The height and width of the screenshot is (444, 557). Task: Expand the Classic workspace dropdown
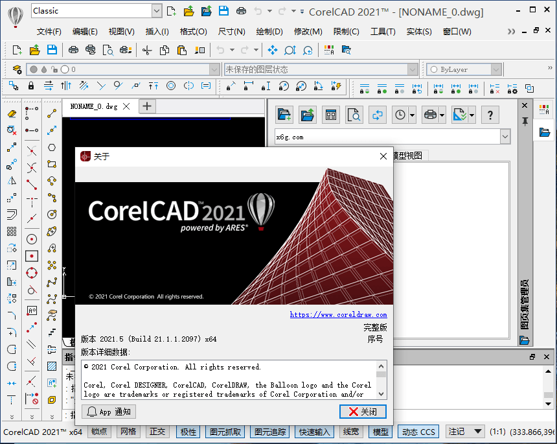click(x=156, y=10)
